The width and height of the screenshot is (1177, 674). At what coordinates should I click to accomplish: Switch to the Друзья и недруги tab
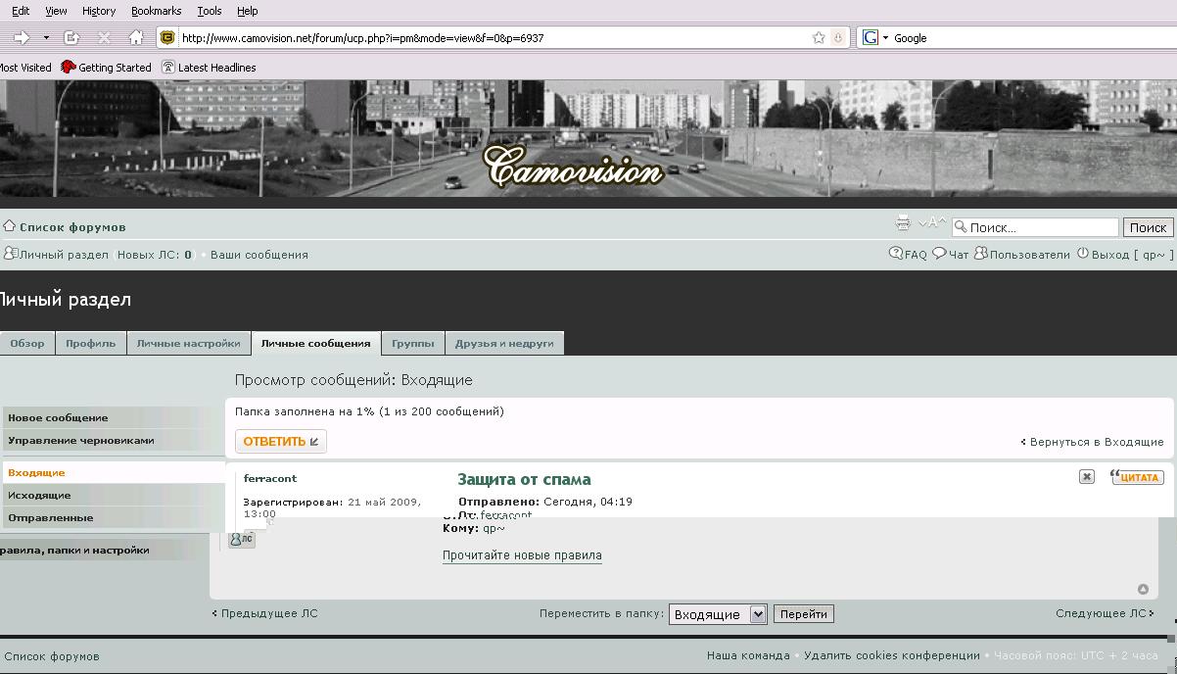point(504,343)
